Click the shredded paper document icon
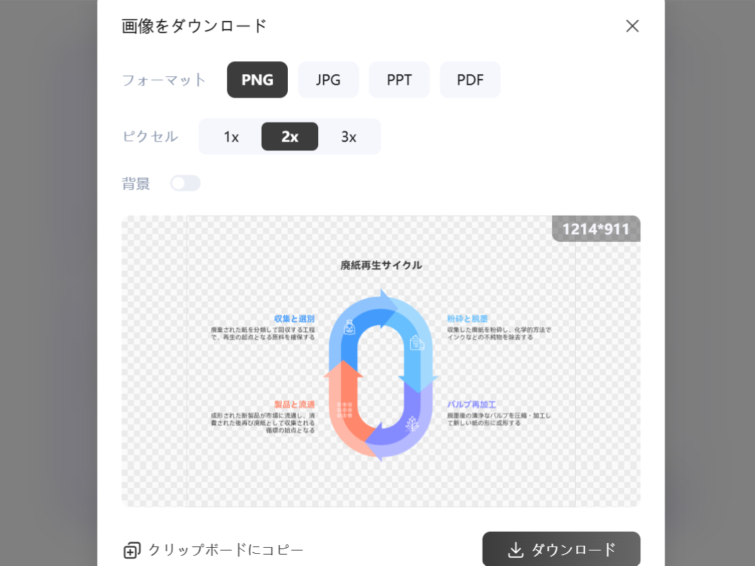The width and height of the screenshot is (755, 566). point(417,342)
